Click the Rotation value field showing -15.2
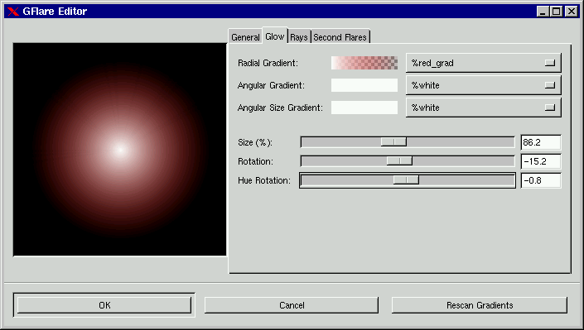584x330 pixels. point(541,161)
